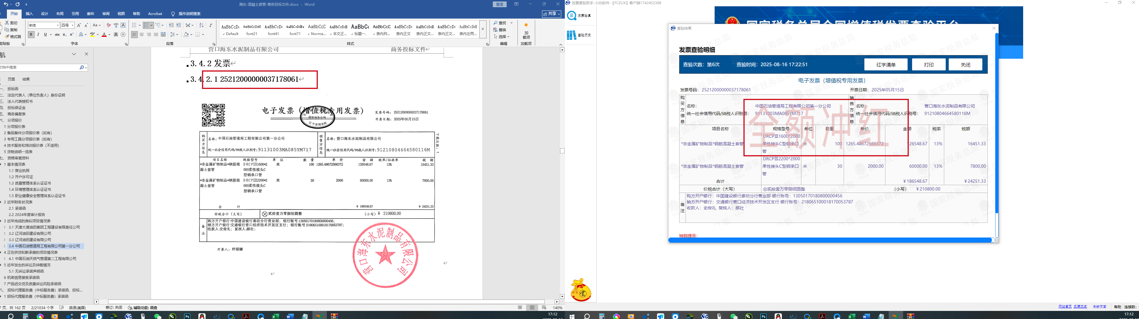Viewport: 1139px width, 319px height.
Task: Clear all formatting with eraser icon
Action: pos(109,25)
